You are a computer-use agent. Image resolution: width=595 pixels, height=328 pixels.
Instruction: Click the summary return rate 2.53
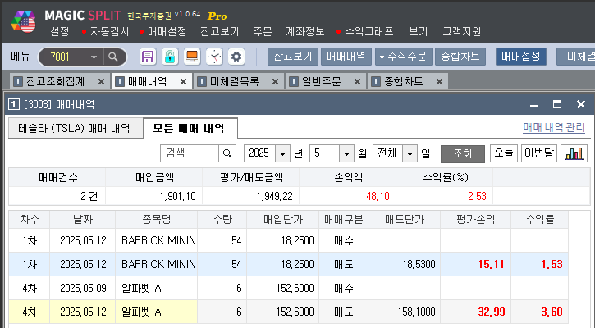[x=477, y=196]
